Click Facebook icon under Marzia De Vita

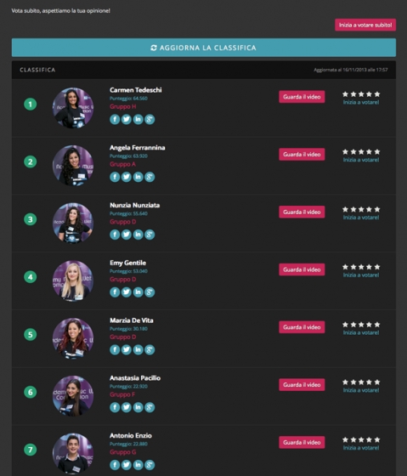pyautogui.click(x=115, y=349)
